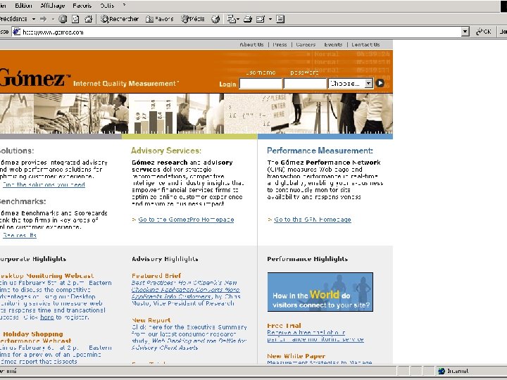Open the Events link
Screen dimensions: 507x380
[x=333, y=44]
